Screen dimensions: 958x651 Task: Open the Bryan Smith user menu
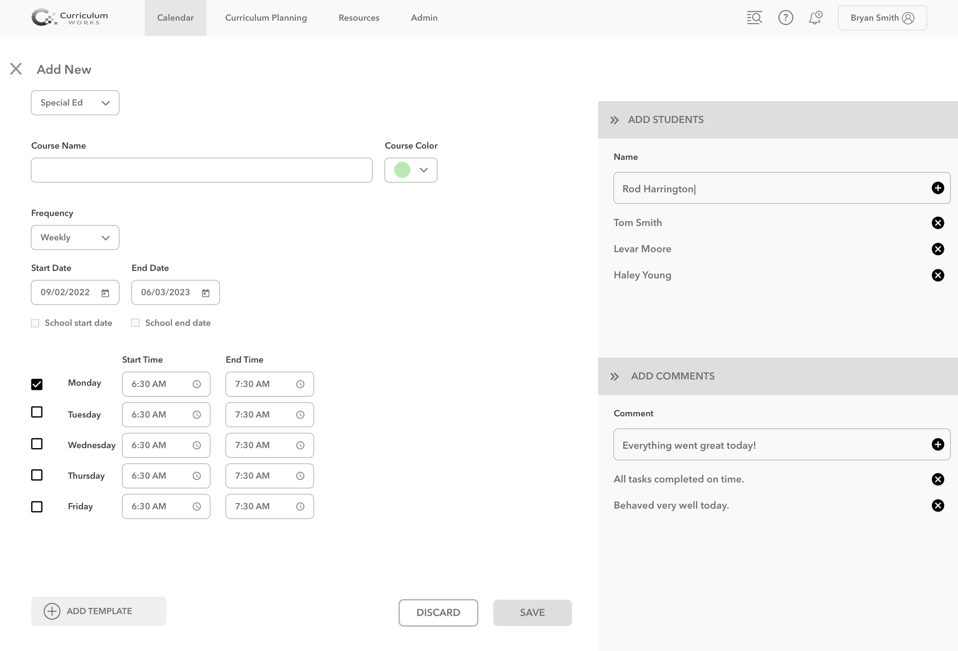pos(882,18)
